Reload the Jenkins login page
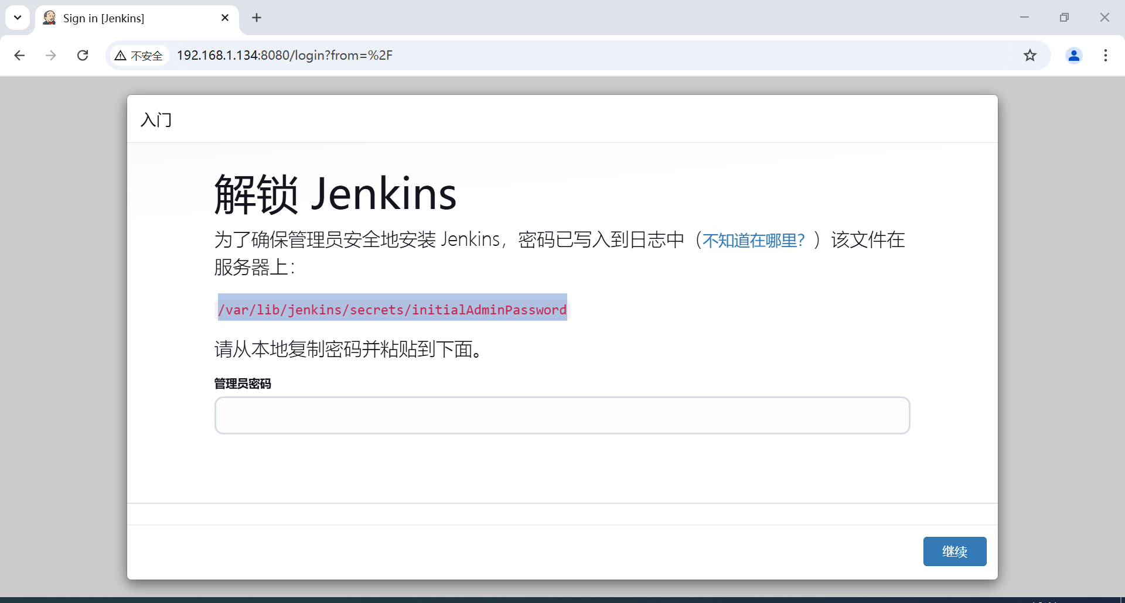1125x603 pixels. click(83, 55)
